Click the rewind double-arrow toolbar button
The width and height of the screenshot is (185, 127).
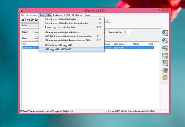tap(28, 20)
